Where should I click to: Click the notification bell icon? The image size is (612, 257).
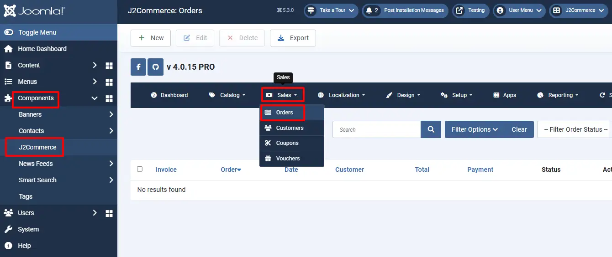(369, 10)
